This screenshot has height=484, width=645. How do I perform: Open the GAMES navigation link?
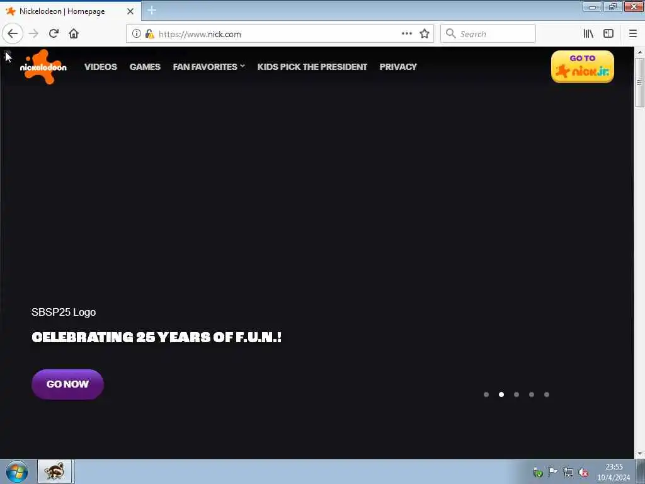click(145, 67)
